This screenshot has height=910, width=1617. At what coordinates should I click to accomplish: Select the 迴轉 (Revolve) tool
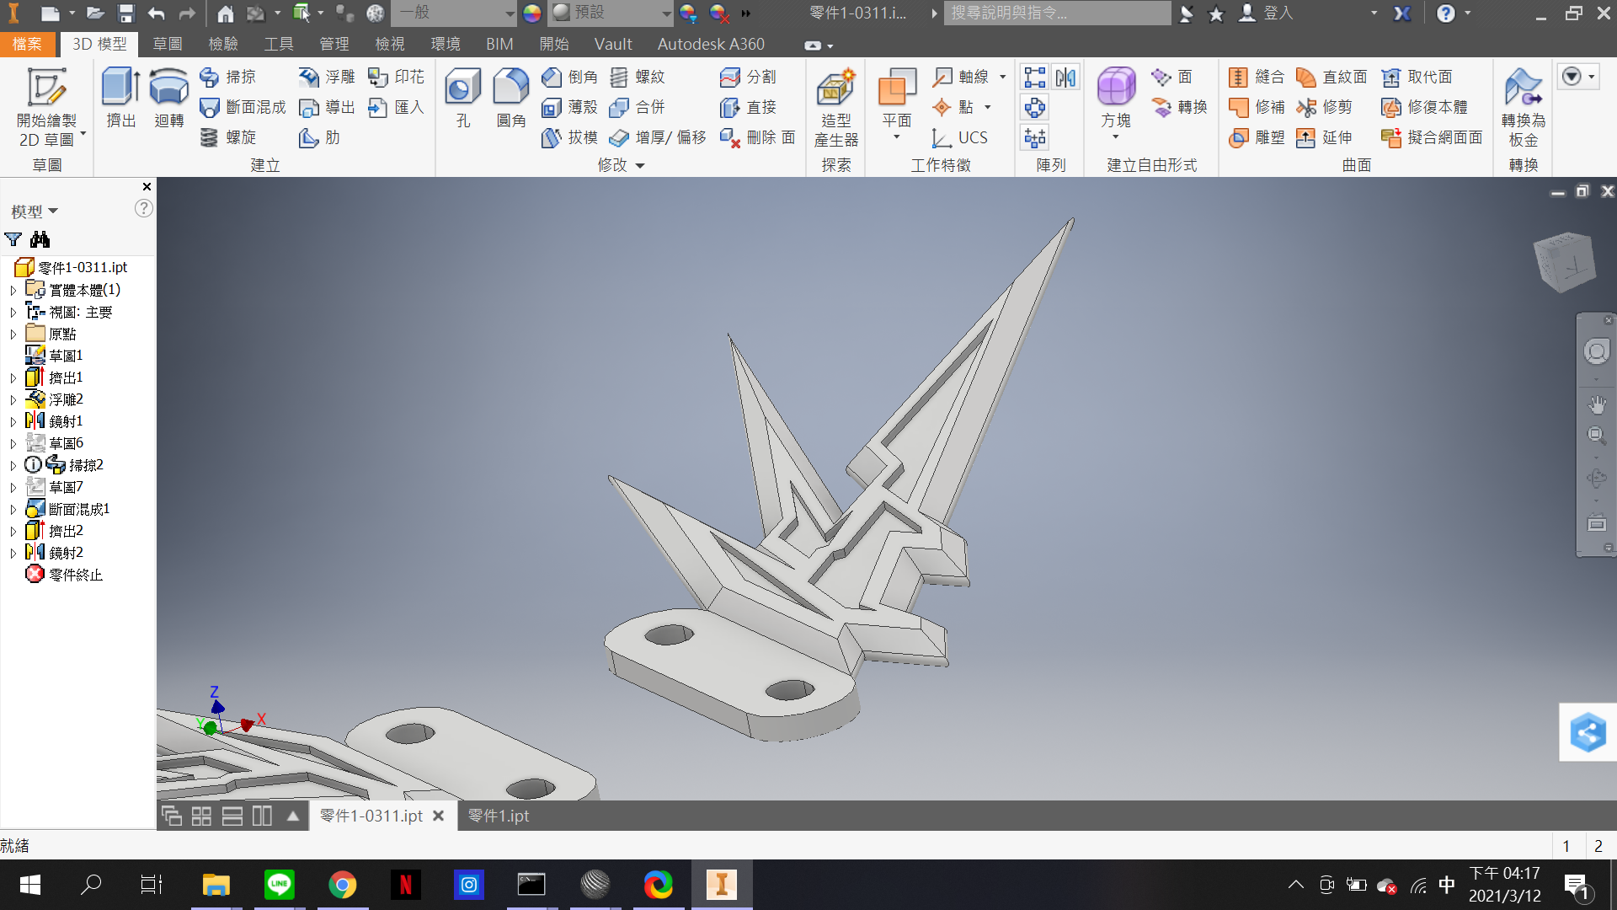(168, 98)
